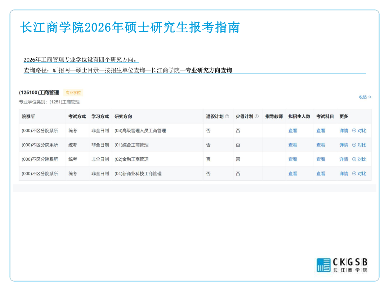The height and width of the screenshot is (291, 389).
Task: Add 高级管理人员工商管理 row to 对比
Action: click(359, 131)
